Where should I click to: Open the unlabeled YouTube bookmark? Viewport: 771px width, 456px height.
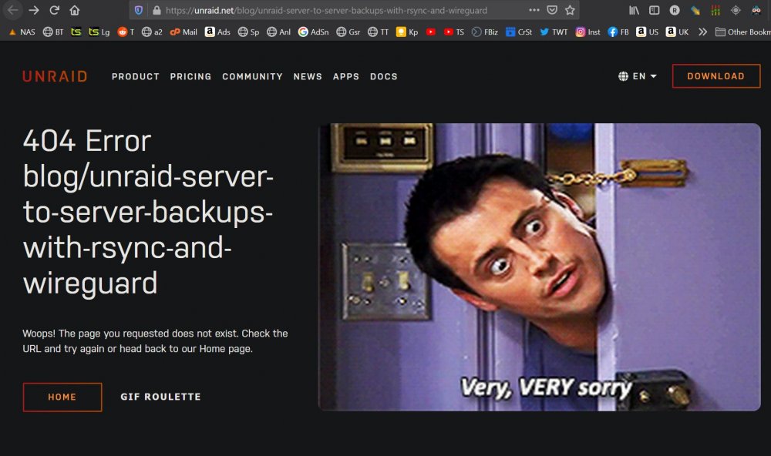click(x=431, y=32)
